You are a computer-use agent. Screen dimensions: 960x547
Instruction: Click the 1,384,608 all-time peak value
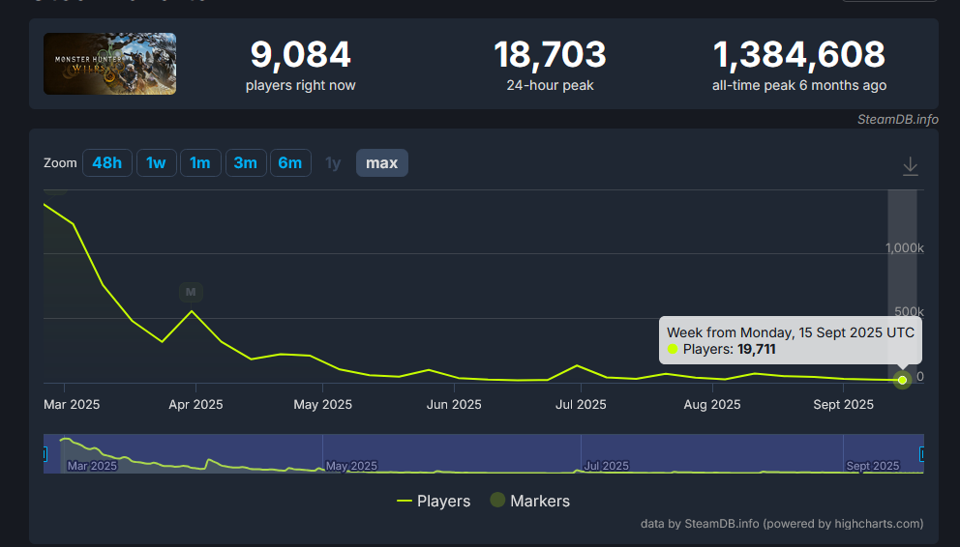tap(799, 54)
